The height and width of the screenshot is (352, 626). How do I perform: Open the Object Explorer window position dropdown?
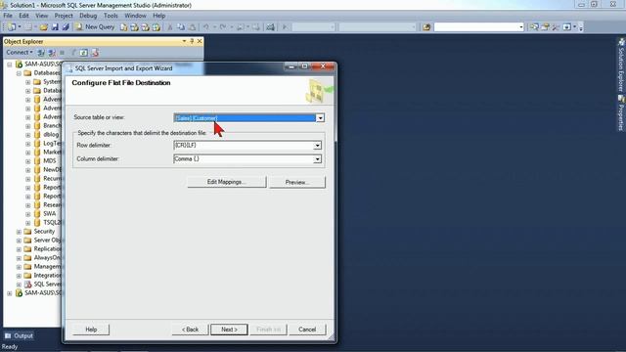click(x=184, y=41)
